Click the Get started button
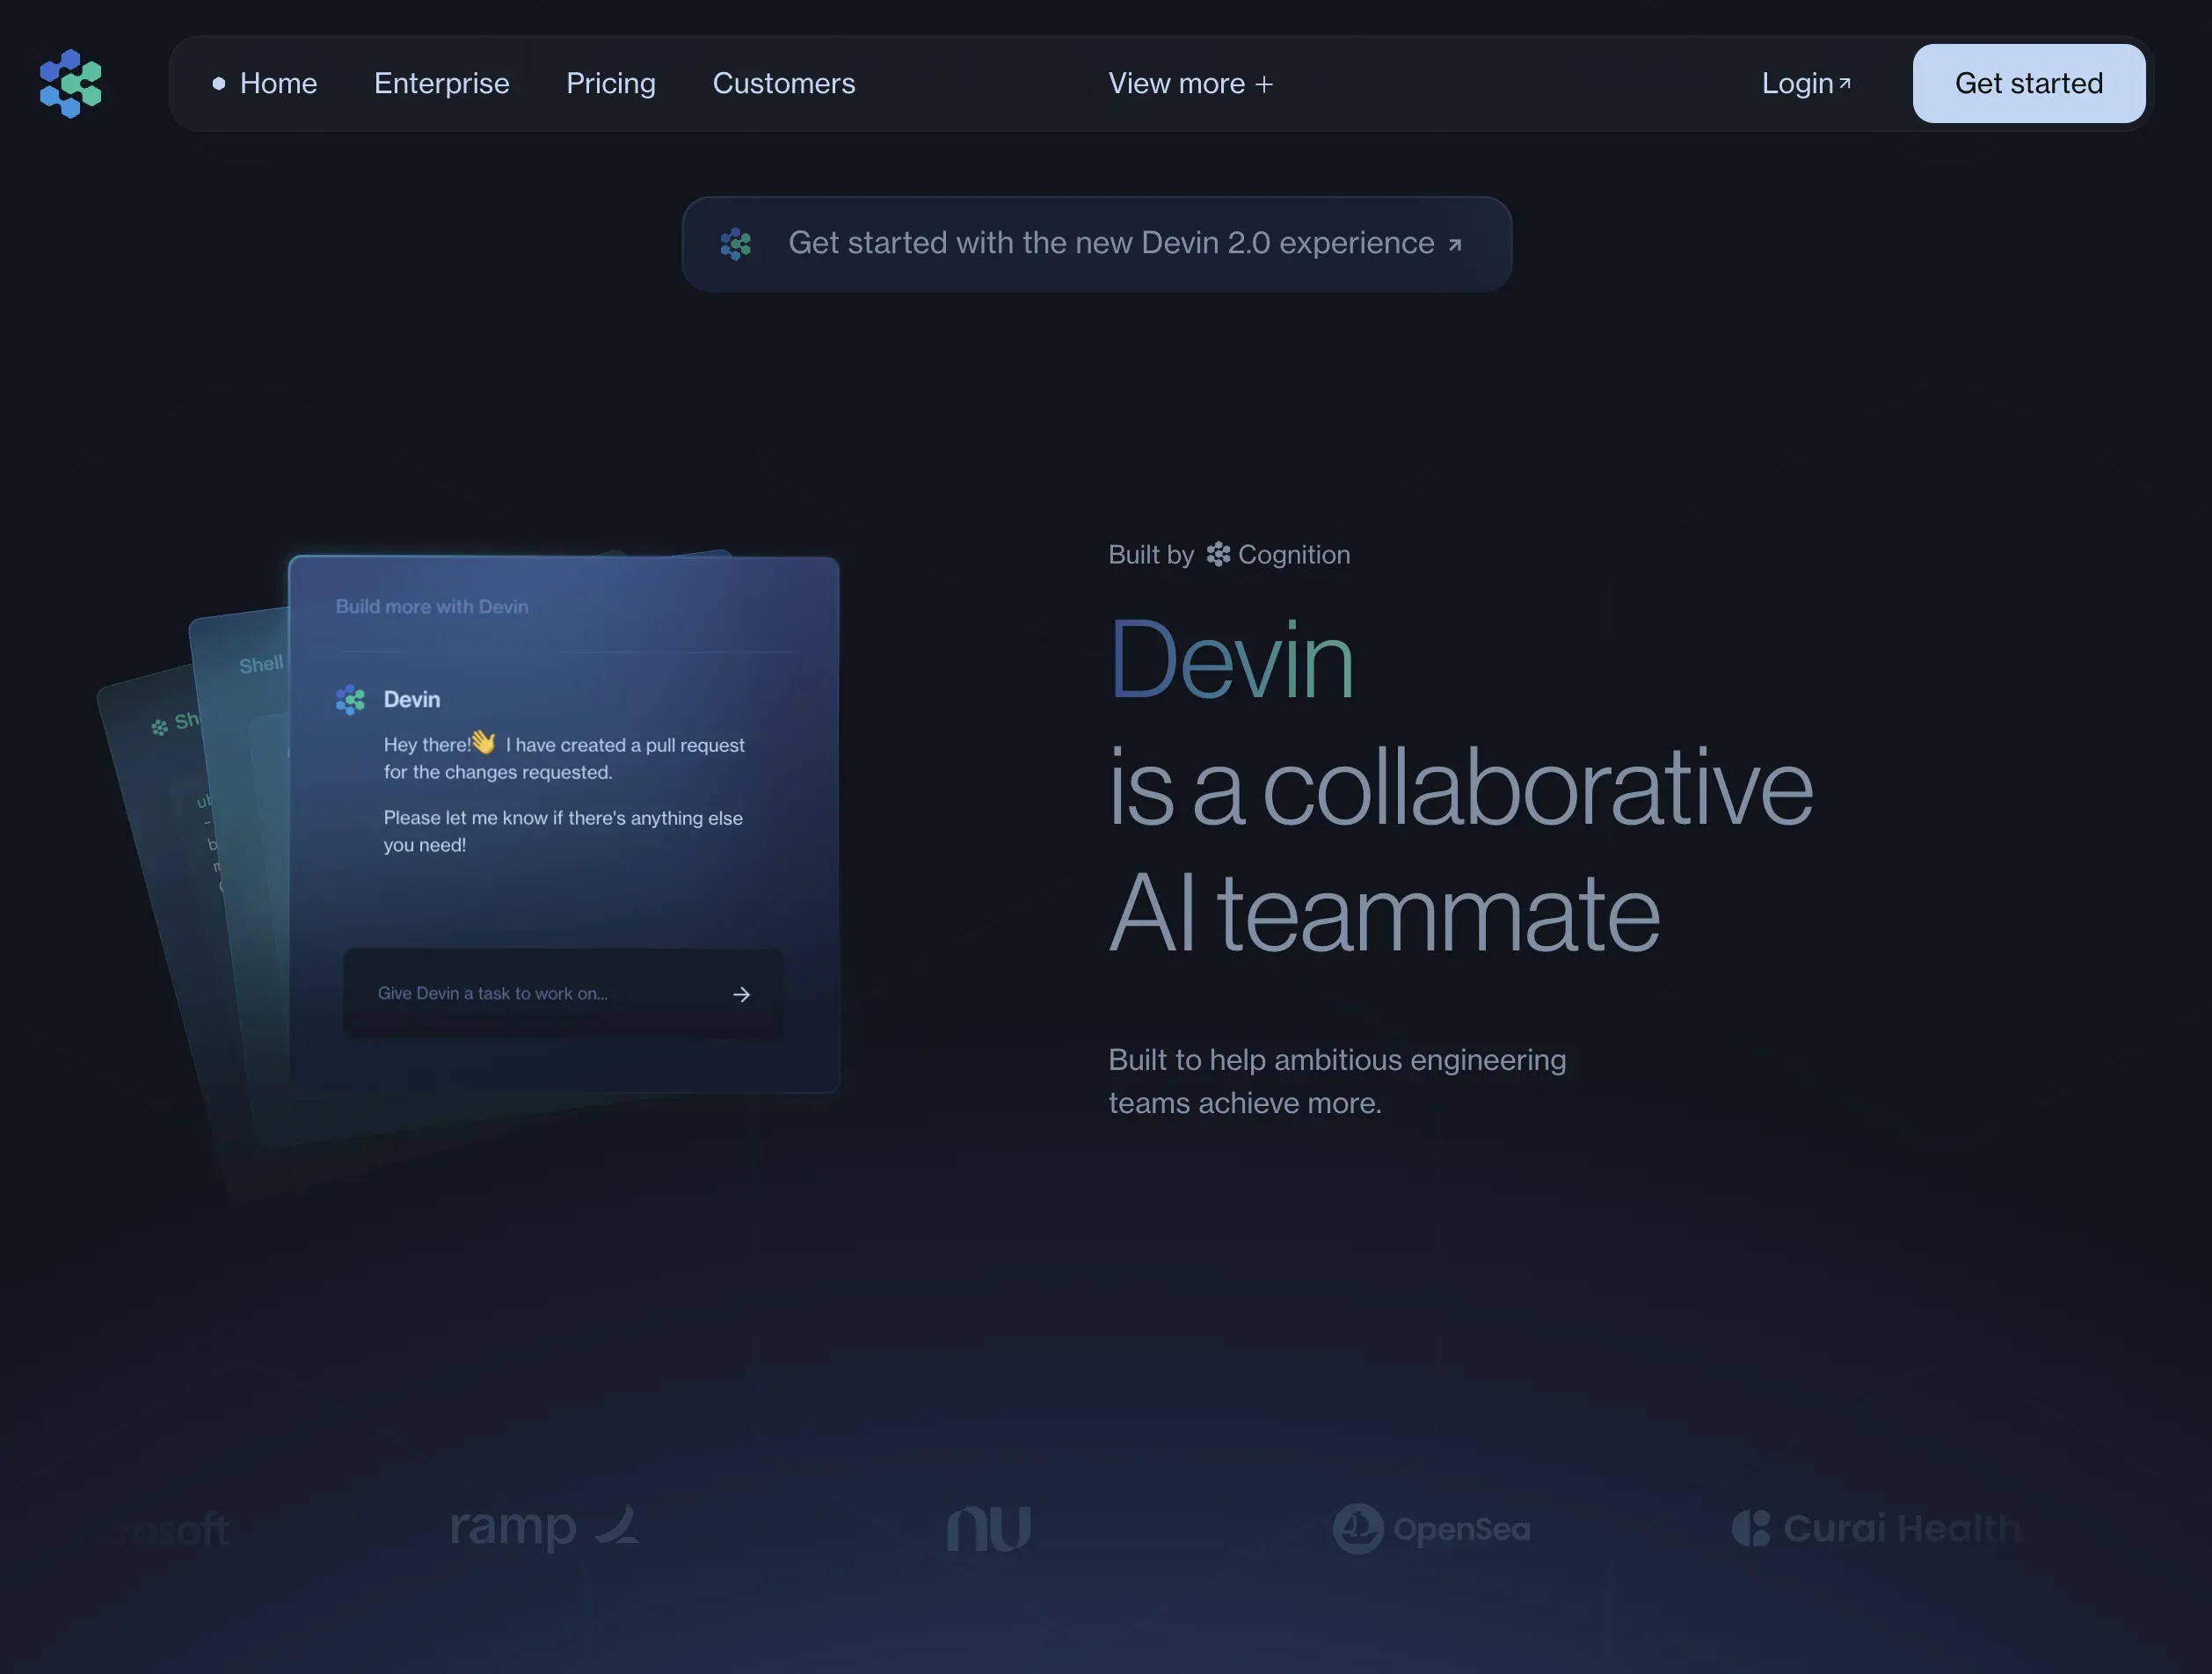The width and height of the screenshot is (2212, 1674). (x=2028, y=83)
